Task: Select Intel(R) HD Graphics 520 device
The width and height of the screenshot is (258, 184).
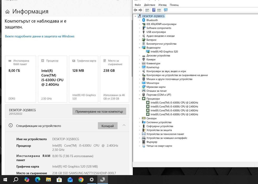Action: pos(164,52)
